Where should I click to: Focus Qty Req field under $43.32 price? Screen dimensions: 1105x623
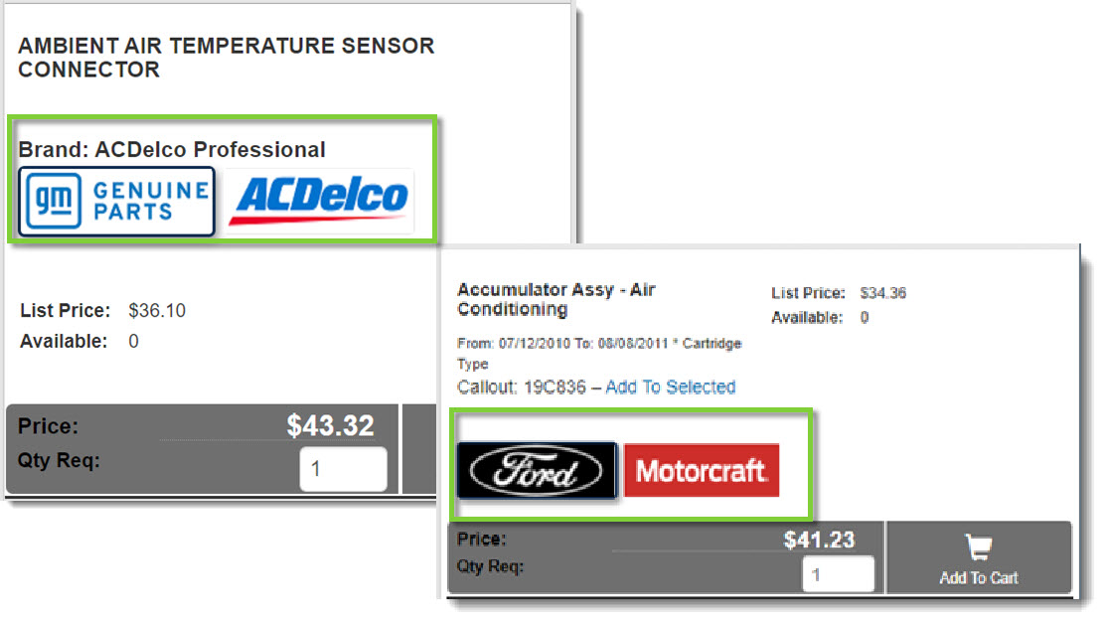(343, 469)
